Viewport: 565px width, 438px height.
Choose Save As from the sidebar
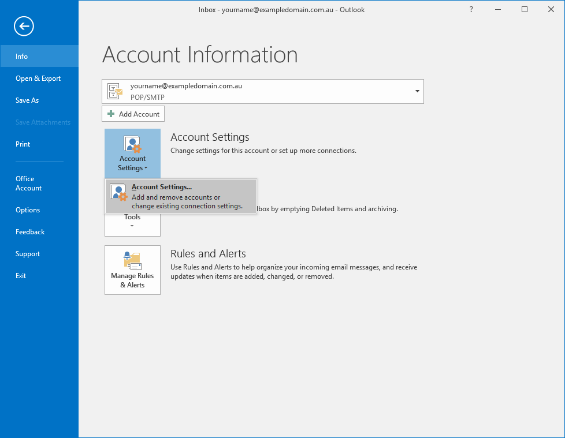coord(27,100)
